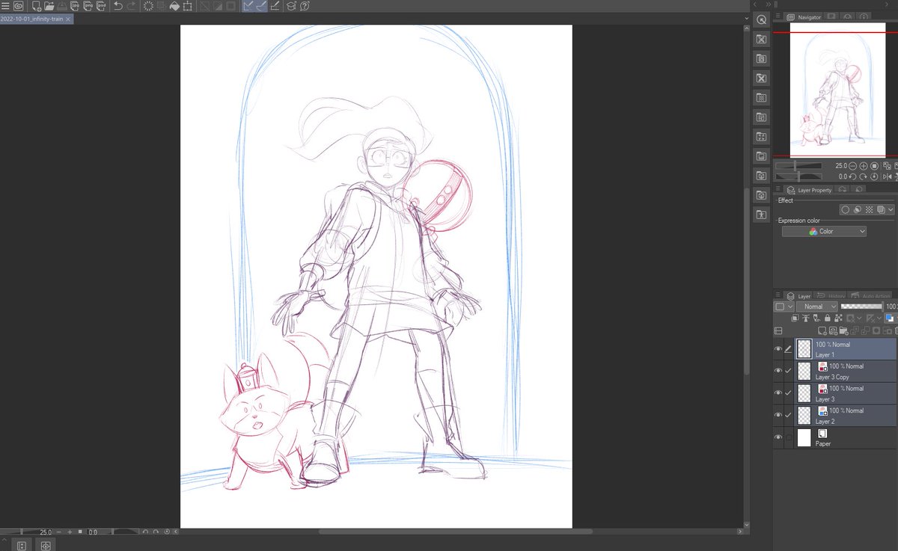Open the Normal blending mode dropdown

[x=816, y=307]
